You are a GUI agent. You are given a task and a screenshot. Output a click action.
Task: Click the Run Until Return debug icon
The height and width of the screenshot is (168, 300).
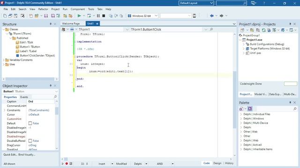(x=121, y=16)
